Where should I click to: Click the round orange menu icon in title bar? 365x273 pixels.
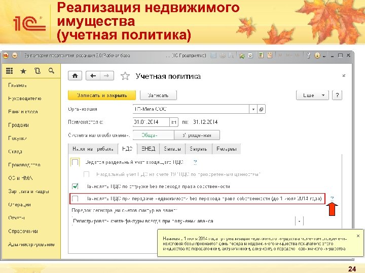coord(15,56)
